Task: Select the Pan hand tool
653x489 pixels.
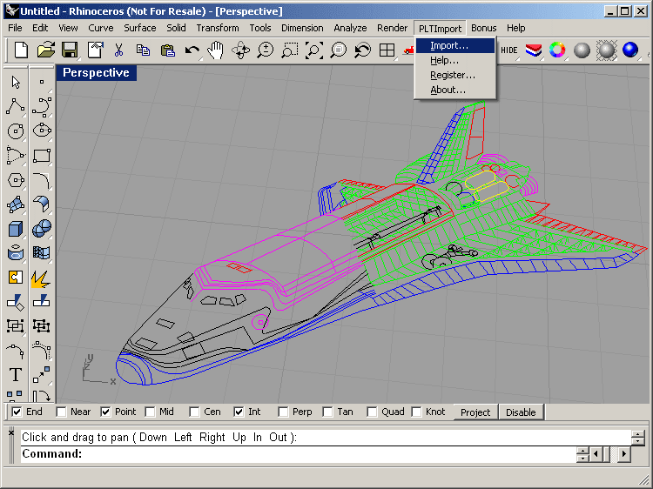Action: [215, 50]
